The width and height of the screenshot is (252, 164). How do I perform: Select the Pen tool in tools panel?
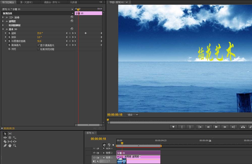(5, 145)
